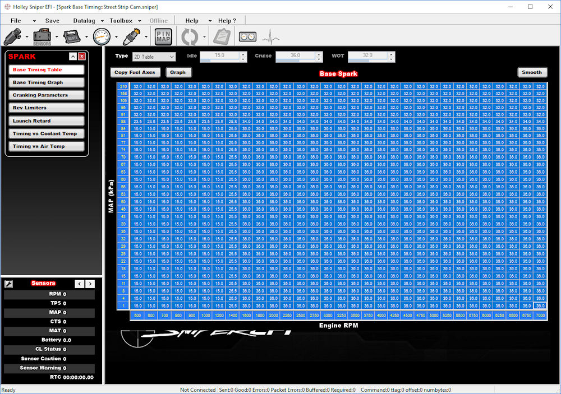Select Base Timing Table in SPARK panel
The width and height of the screenshot is (561, 394).
coord(47,69)
